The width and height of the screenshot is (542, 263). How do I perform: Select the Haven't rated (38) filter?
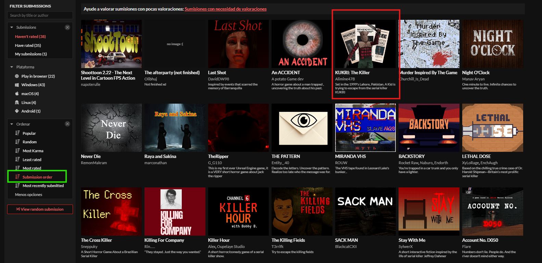(x=30, y=37)
